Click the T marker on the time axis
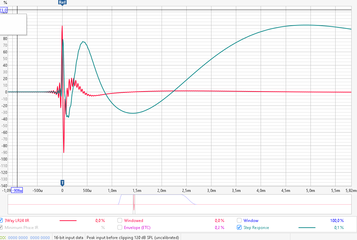 [x=62, y=183]
